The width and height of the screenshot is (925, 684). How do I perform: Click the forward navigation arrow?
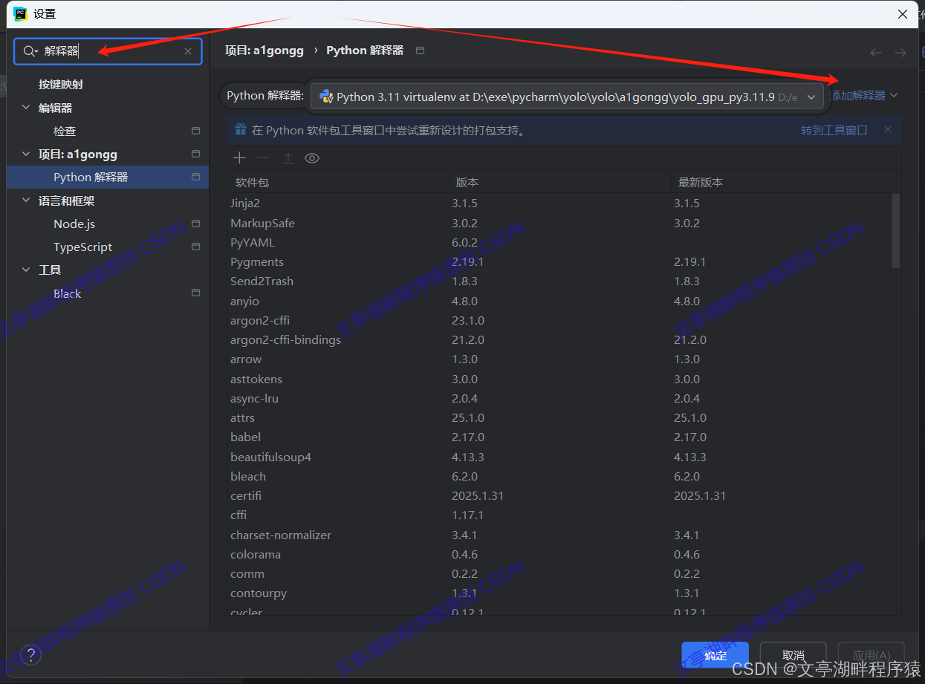click(900, 52)
